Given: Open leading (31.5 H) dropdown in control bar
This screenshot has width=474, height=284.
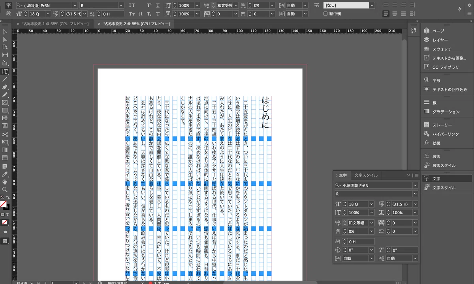Looking at the screenshot, I should pyautogui.click(x=84, y=14).
